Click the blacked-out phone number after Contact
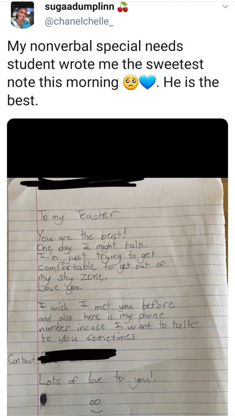 coord(77,356)
